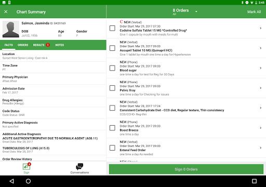
Task: Tap the red C controlled drug icon
Action: [122, 22]
